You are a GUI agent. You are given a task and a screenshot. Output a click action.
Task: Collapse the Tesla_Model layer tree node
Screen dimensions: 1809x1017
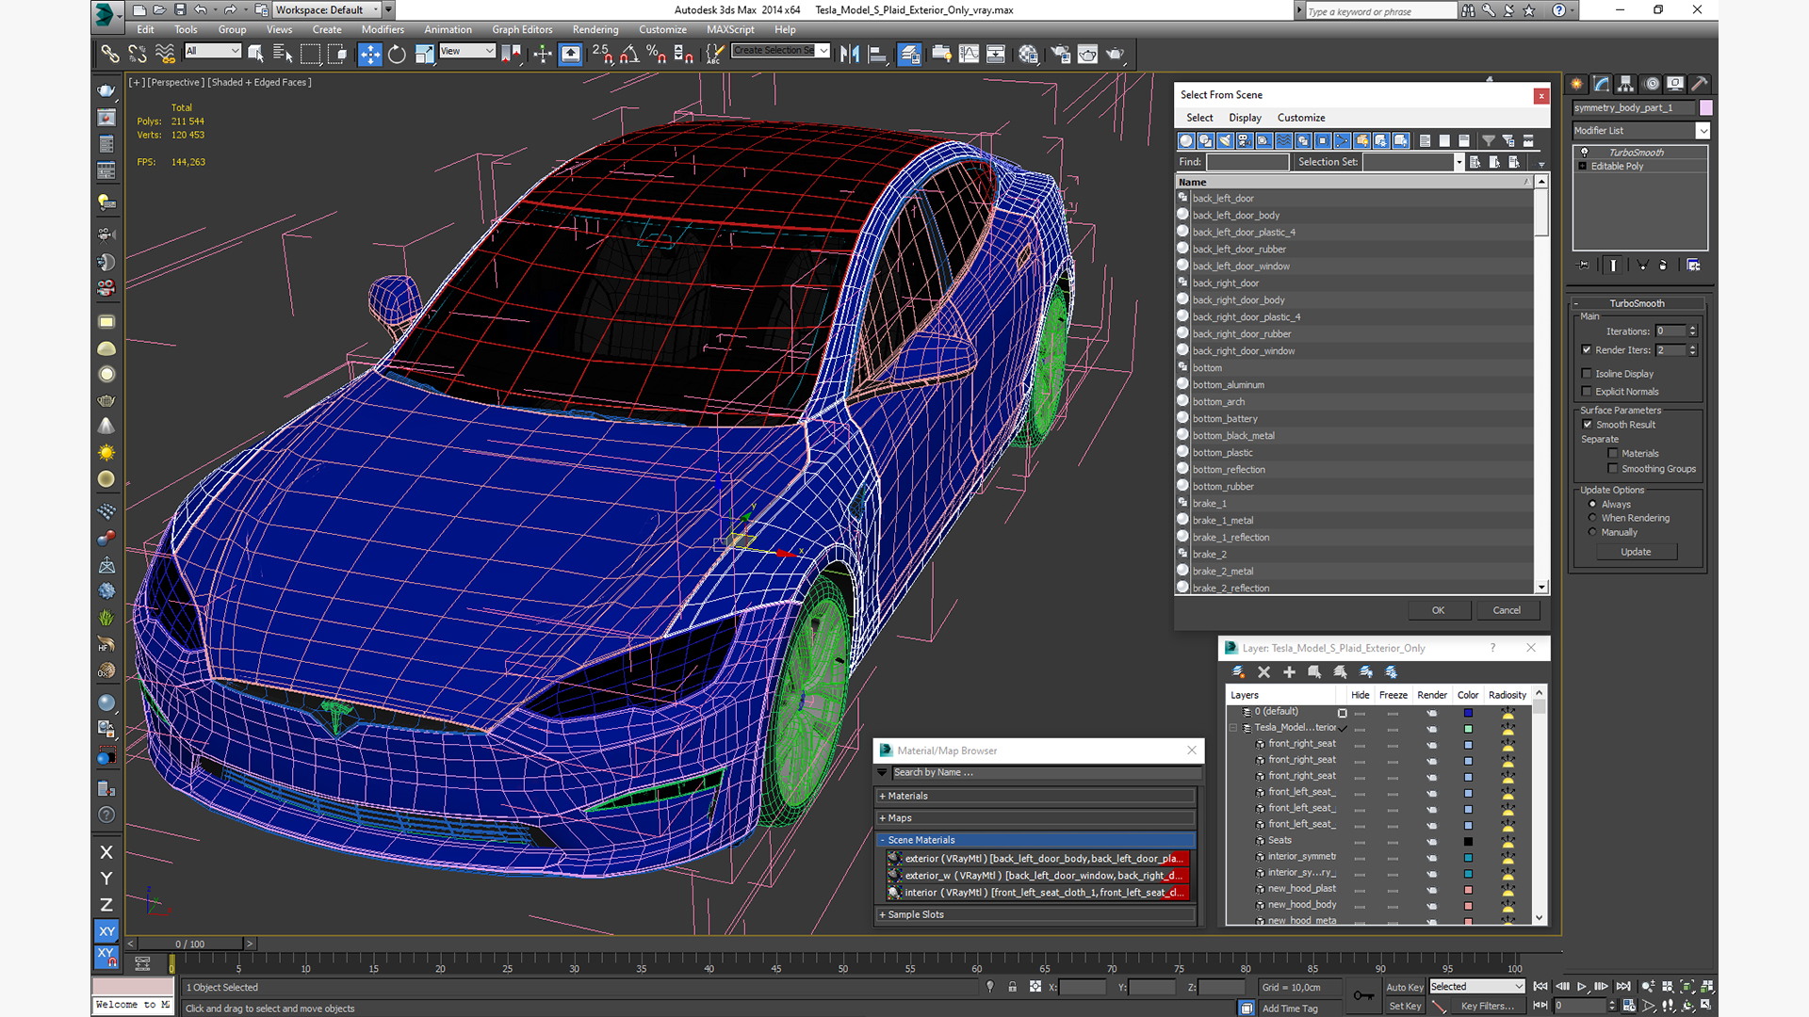click(x=1233, y=728)
